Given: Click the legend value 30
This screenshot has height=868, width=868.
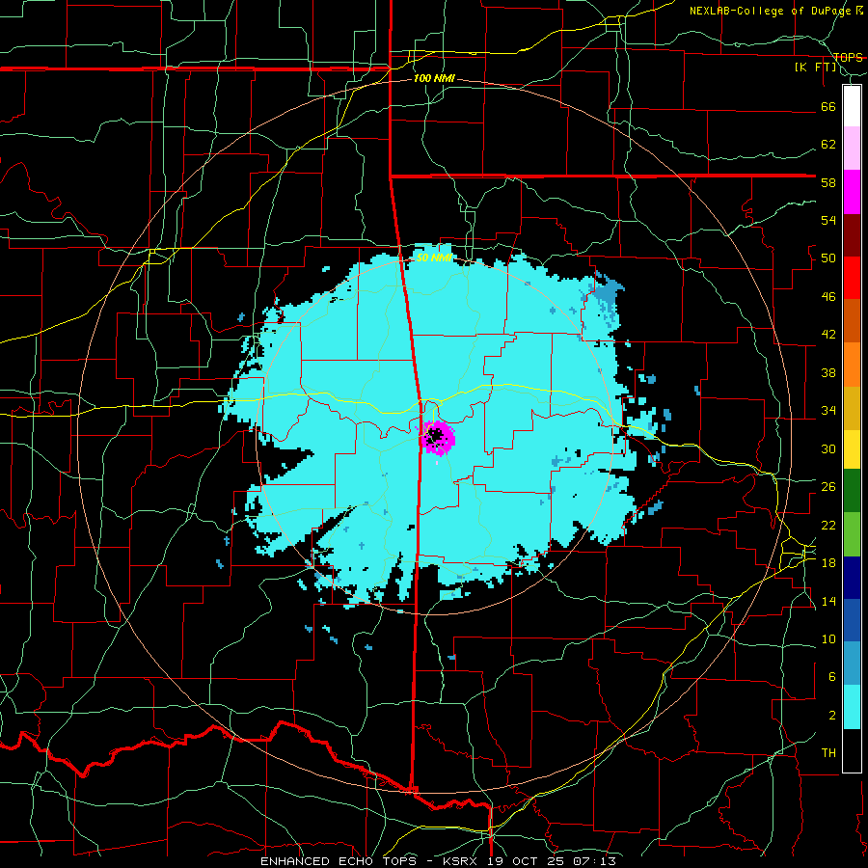Looking at the screenshot, I should click(828, 448).
